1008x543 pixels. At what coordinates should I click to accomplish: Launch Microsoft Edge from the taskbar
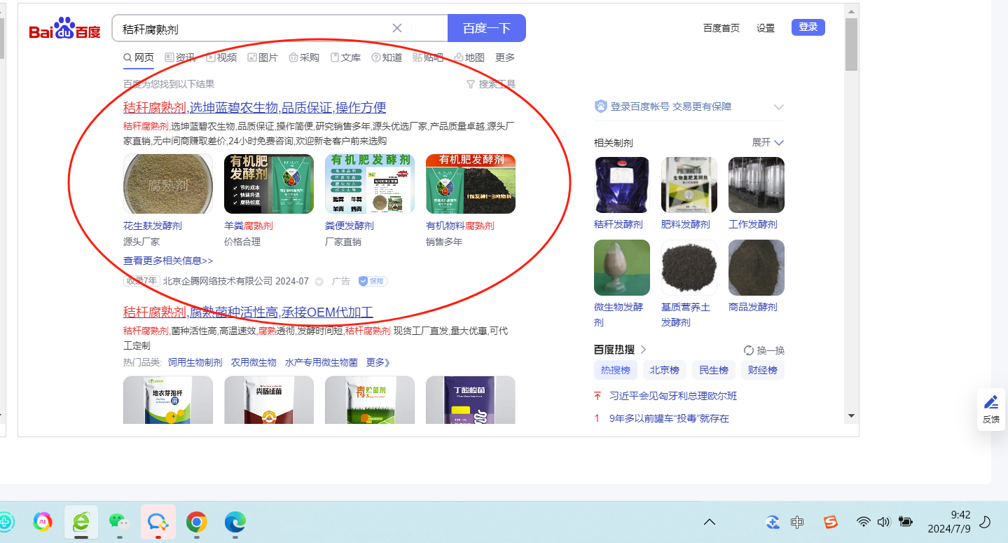(x=235, y=522)
